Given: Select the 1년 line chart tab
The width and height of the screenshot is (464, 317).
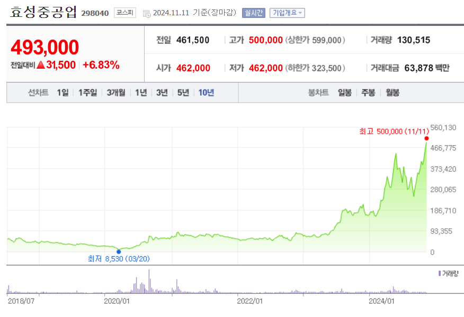Looking at the screenshot, I should click(x=141, y=92).
